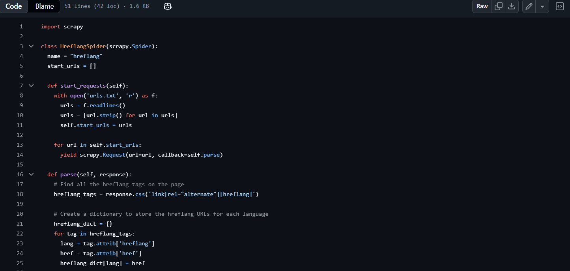Edit this file with pencil icon
The height and width of the screenshot is (271, 570).
click(529, 6)
